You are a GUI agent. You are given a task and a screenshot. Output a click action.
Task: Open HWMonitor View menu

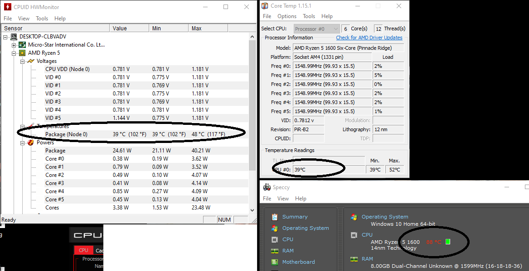pos(24,19)
